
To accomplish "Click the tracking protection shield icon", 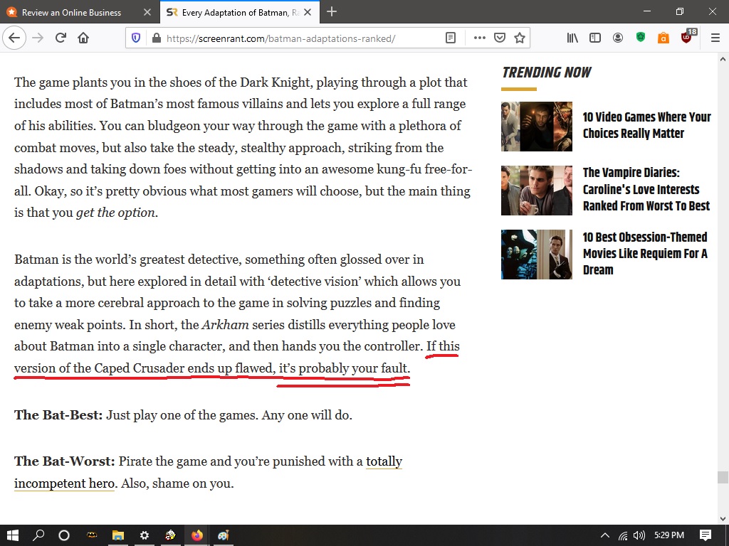I will click(135, 38).
